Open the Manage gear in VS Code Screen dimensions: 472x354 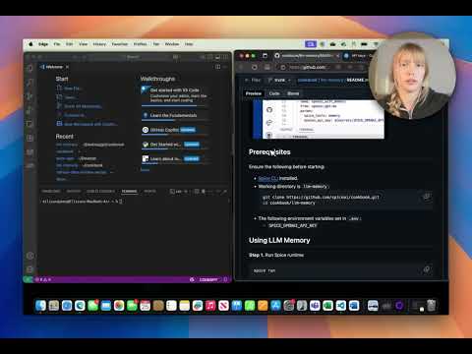point(29,269)
